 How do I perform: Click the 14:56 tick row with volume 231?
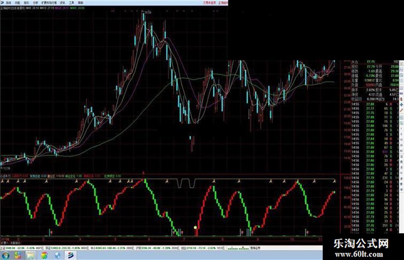[375, 178]
